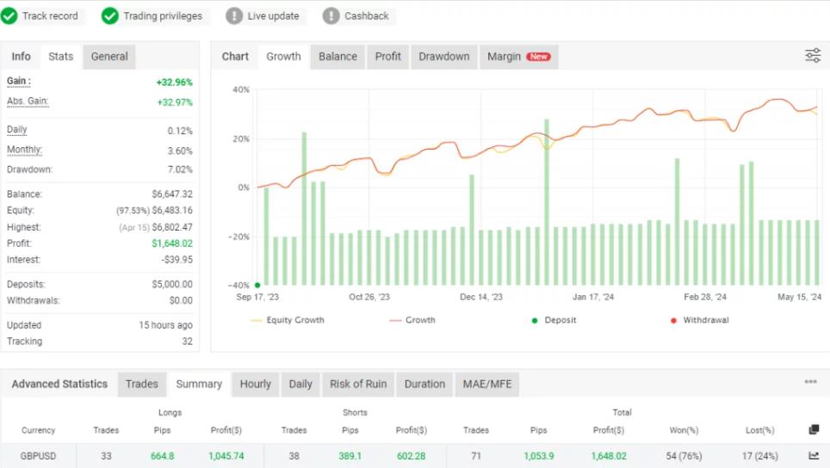Switch to the General tab
This screenshot has height=468, width=830.
(x=109, y=57)
